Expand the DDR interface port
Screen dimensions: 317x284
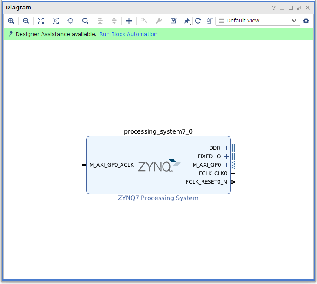point(226,148)
